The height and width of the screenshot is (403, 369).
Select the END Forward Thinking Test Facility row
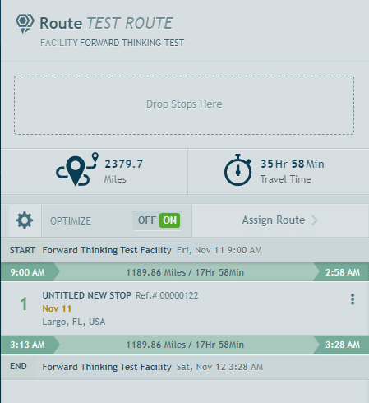click(x=185, y=367)
